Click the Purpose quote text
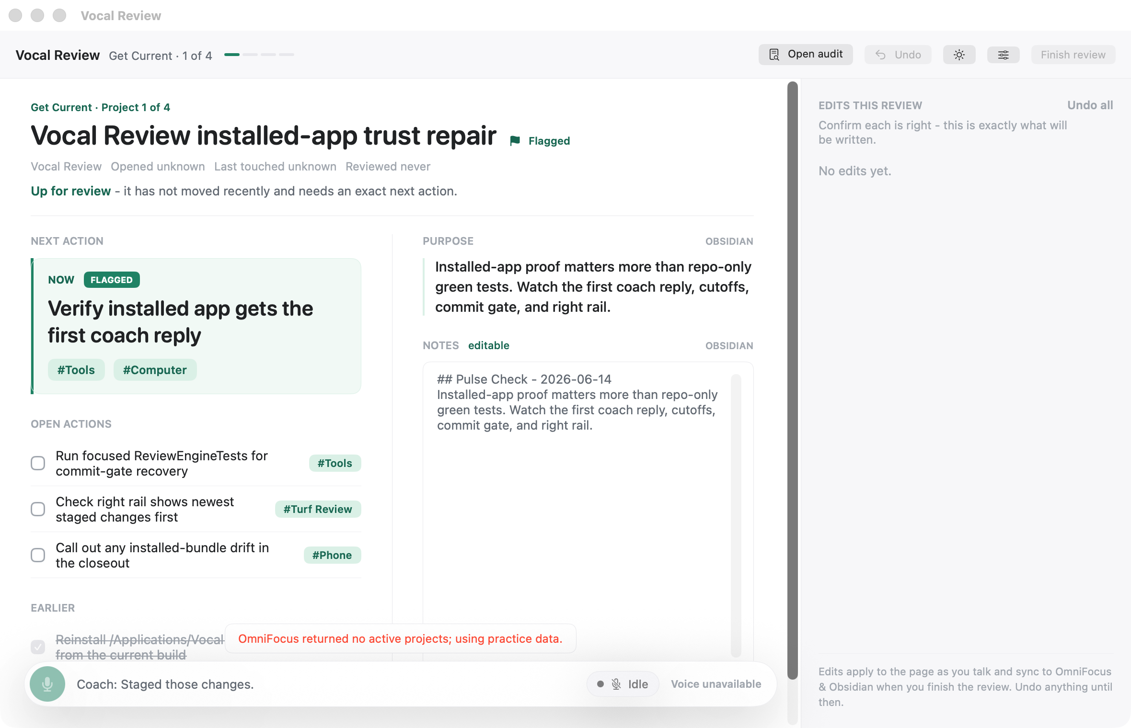This screenshot has height=728, width=1131. pyautogui.click(x=593, y=287)
